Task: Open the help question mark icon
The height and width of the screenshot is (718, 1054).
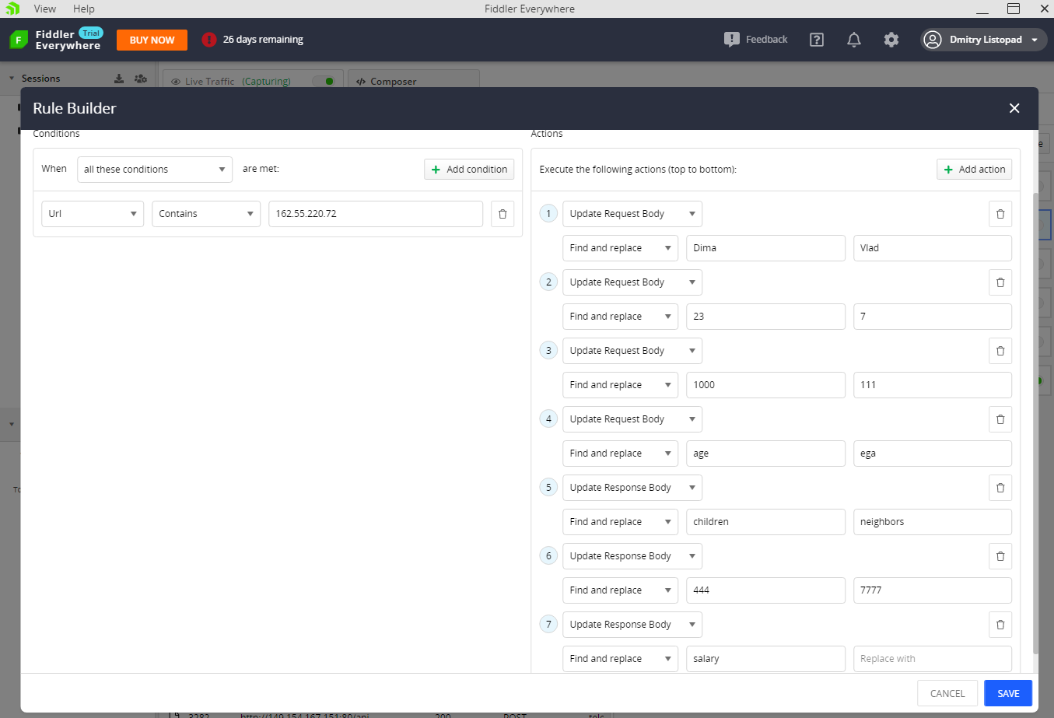Action: click(816, 39)
